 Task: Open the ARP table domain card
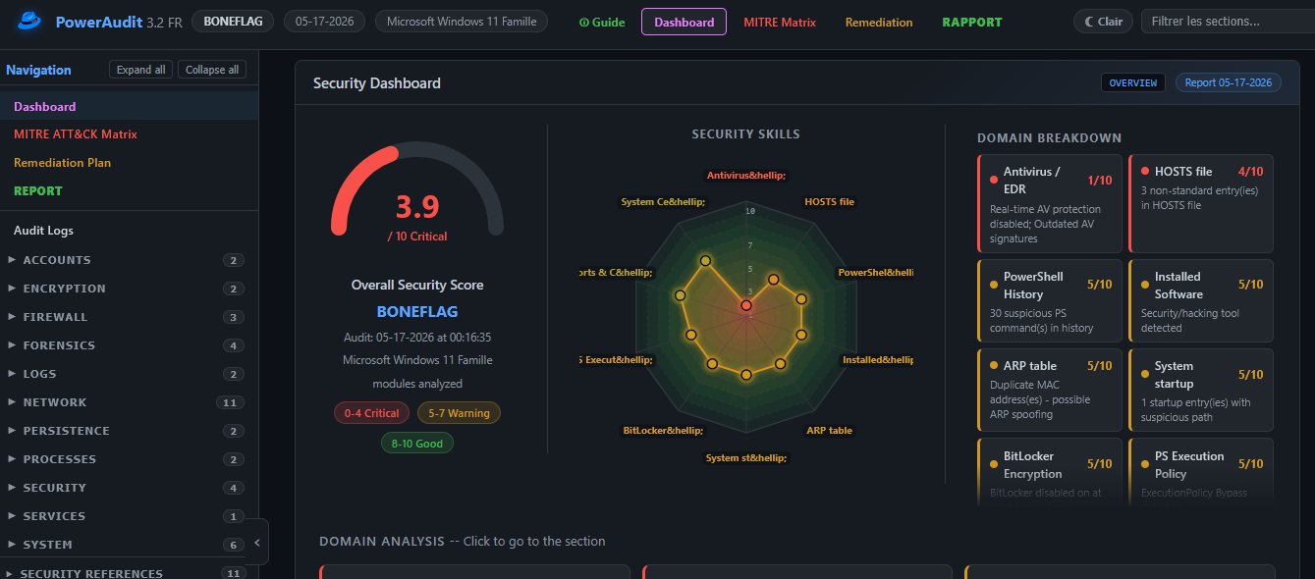[x=1050, y=391]
